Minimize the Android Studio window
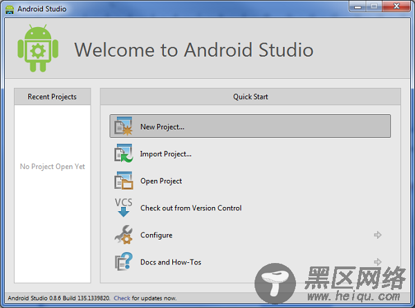 [x=358, y=6]
